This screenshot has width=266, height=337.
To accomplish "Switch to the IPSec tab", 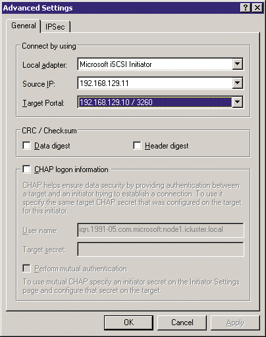I will [55, 27].
